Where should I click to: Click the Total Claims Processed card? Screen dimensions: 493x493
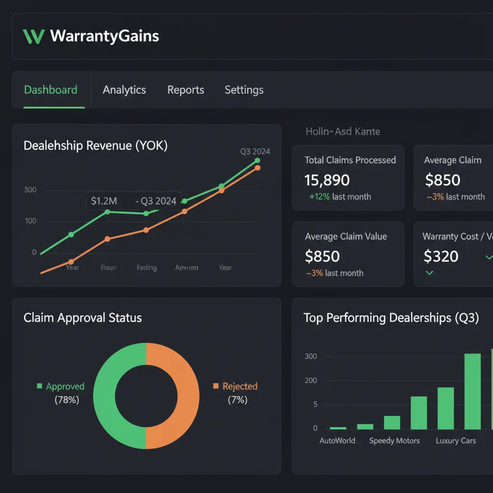348,178
